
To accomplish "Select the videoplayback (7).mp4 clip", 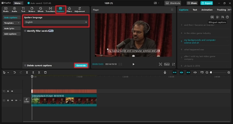I will (x=64, y=100).
